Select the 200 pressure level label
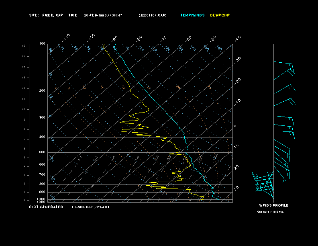The image size is (318, 246). point(42,91)
